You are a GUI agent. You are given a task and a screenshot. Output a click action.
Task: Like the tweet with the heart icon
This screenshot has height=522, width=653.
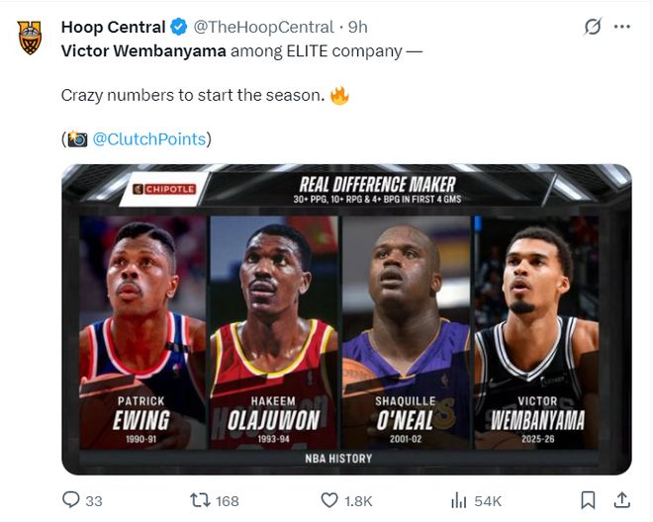tap(326, 500)
